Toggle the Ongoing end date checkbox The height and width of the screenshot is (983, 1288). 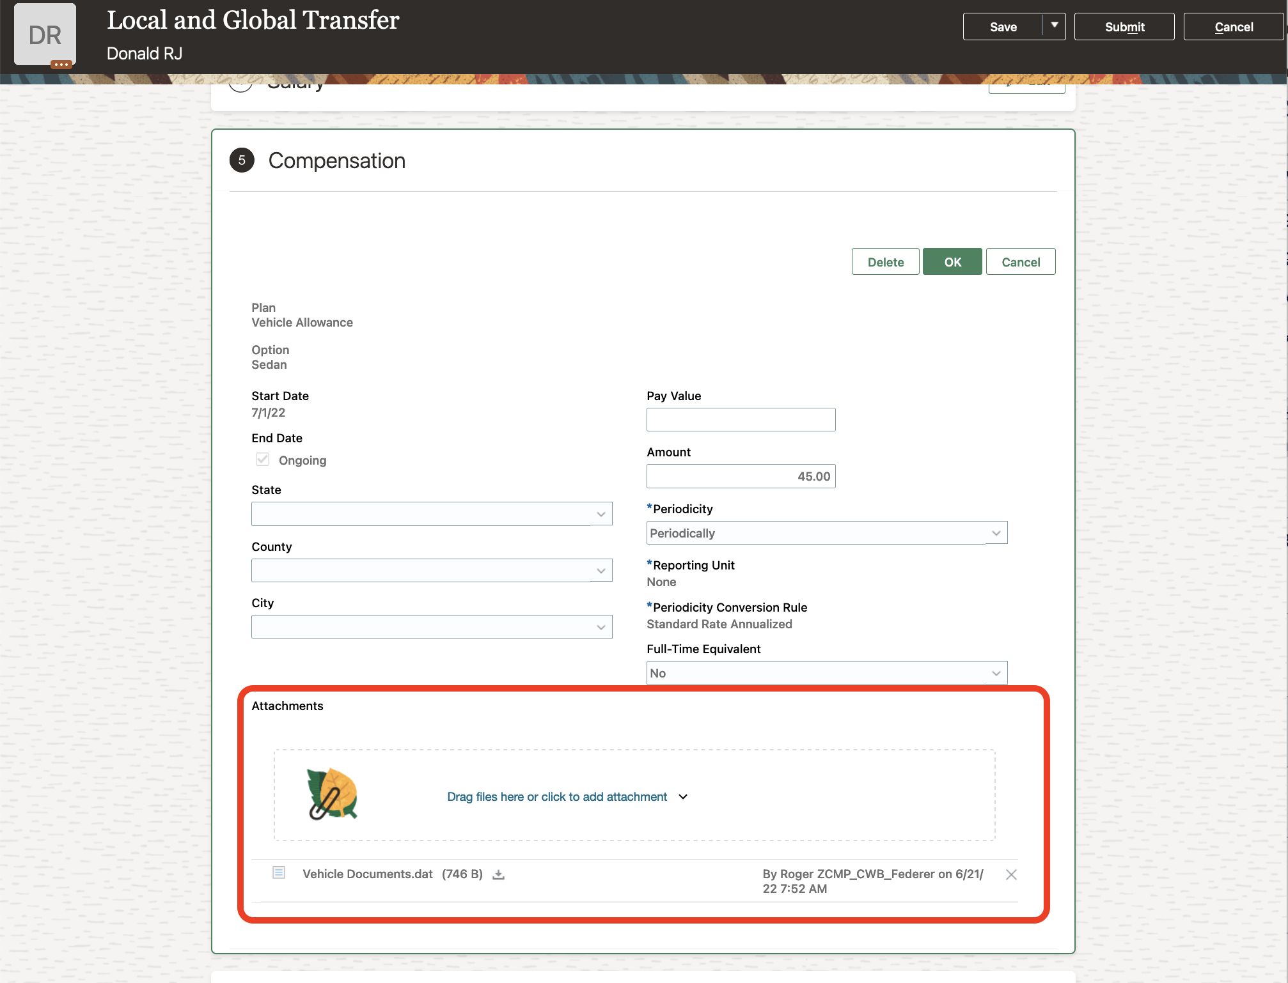[x=262, y=460]
